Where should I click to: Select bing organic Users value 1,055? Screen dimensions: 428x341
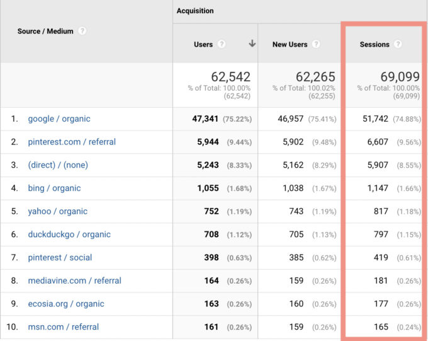click(208, 188)
